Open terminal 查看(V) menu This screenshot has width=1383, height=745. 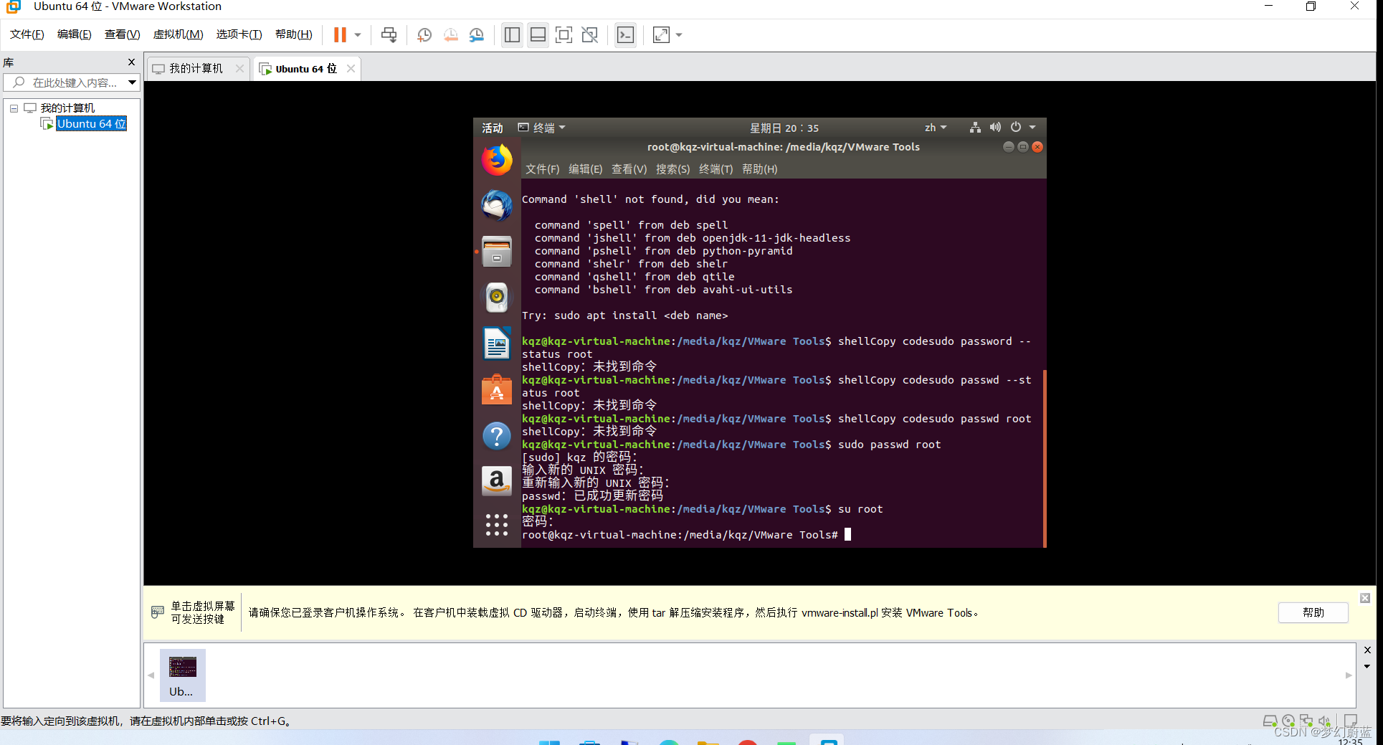tap(629, 169)
